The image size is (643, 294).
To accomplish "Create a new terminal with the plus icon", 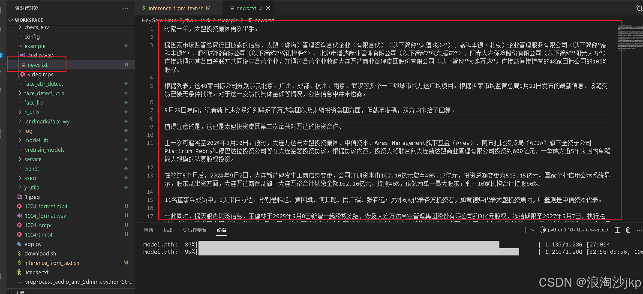I will [x=526, y=230].
